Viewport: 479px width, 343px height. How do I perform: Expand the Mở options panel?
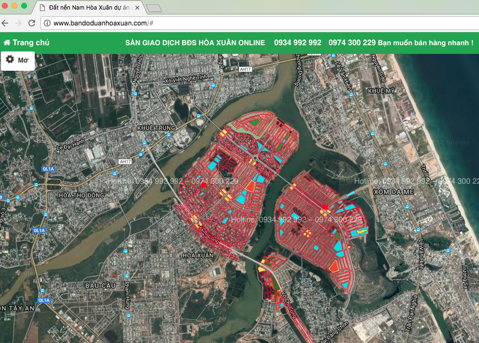[23, 60]
